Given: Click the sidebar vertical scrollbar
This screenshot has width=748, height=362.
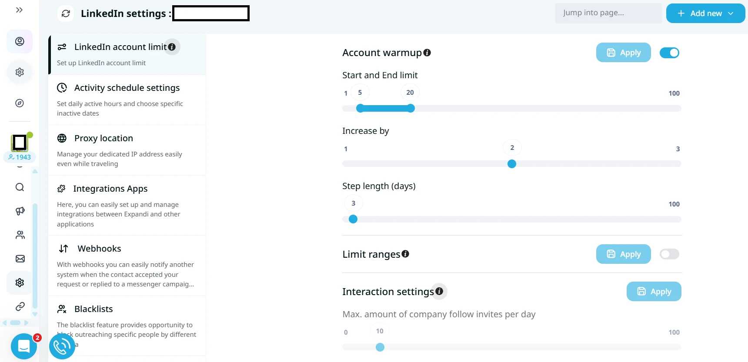Looking at the screenshot, I should click(35, 256).
